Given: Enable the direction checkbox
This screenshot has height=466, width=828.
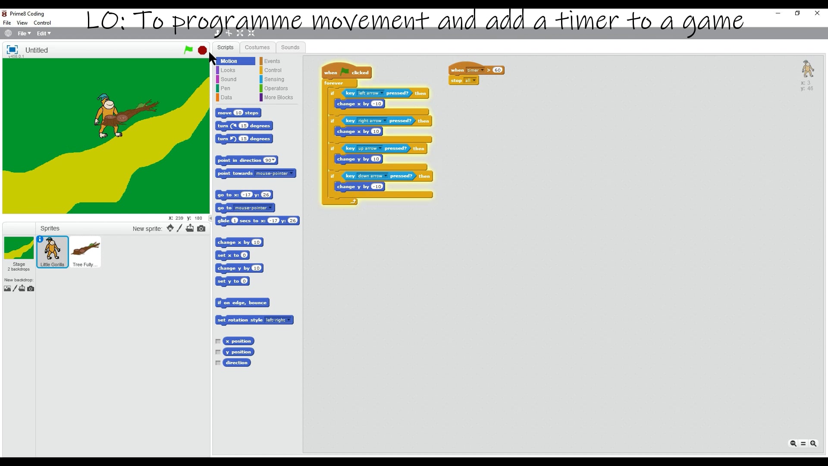Looking at the screenshot, I should click(x=218, y=363).
